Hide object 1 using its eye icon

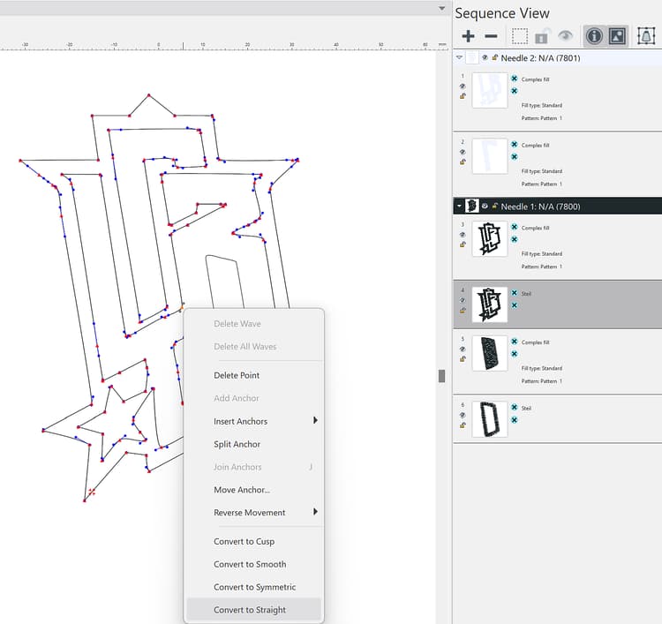click(463, 86)
